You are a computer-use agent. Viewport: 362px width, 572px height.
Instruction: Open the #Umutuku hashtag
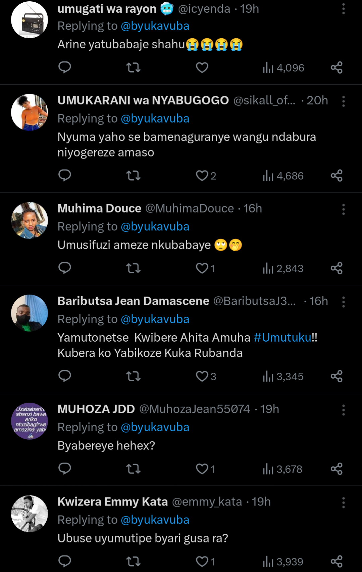(282, 338)
